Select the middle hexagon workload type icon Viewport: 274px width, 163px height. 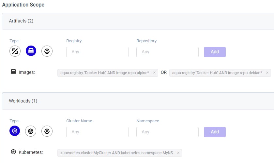point(31,131)
